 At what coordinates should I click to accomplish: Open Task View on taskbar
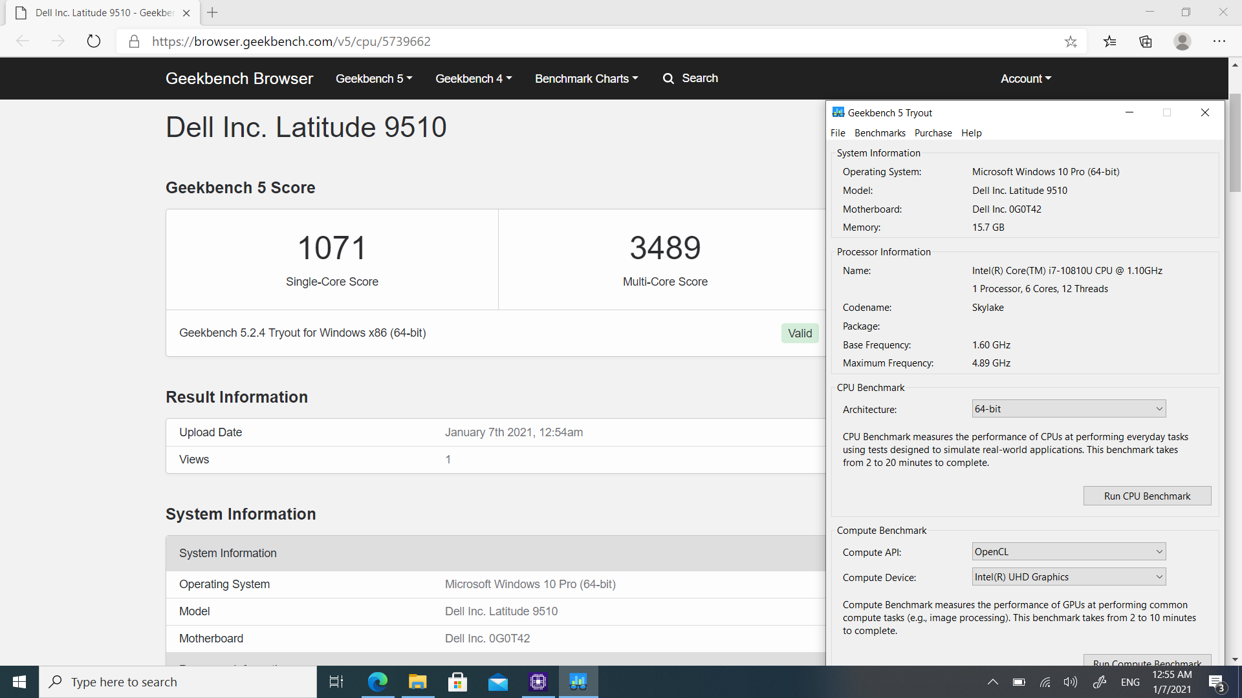point(336,682)
